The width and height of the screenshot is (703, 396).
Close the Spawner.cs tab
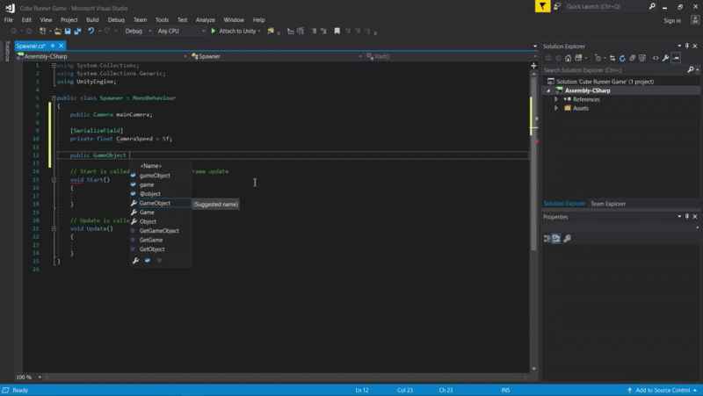pos(62,46)
